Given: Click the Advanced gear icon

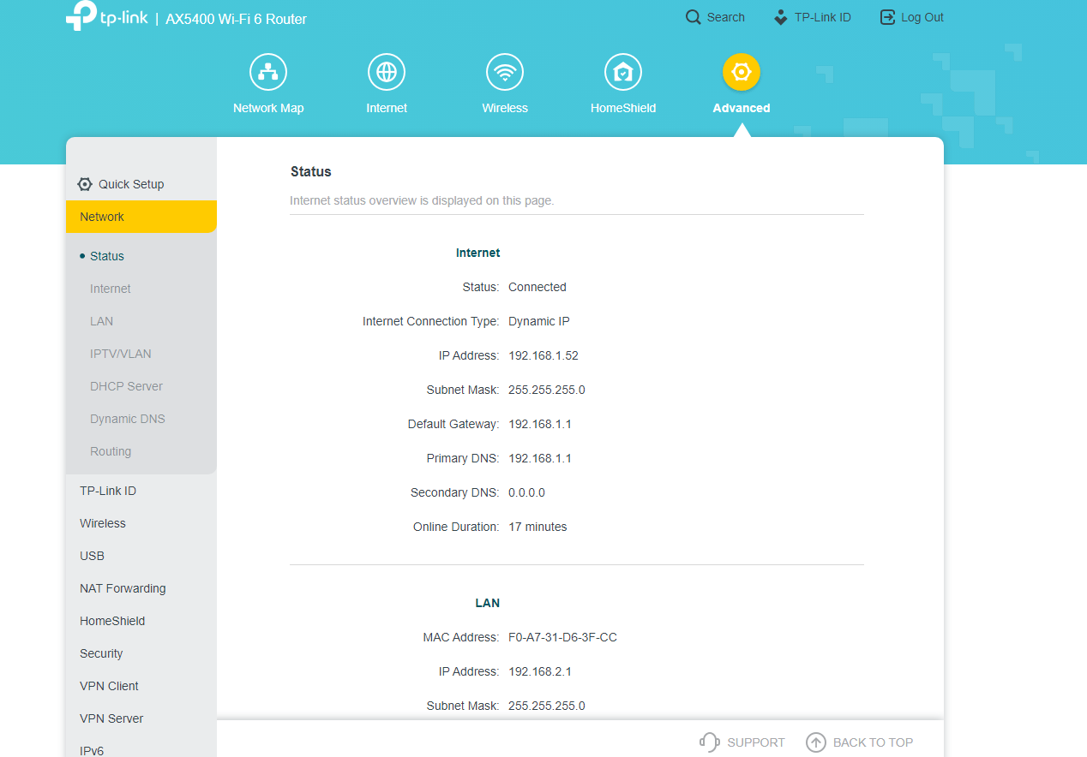Looking at the screenshot, I should click(x=742, y=72).
